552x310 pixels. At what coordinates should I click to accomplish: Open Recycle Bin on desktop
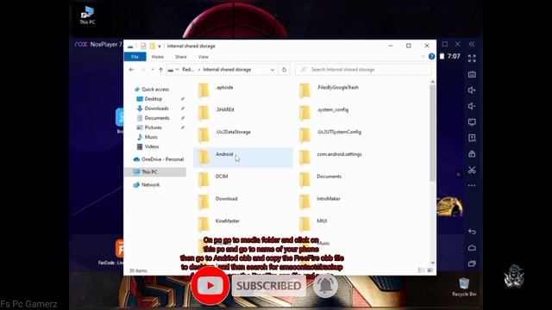[x=464, y=287]
